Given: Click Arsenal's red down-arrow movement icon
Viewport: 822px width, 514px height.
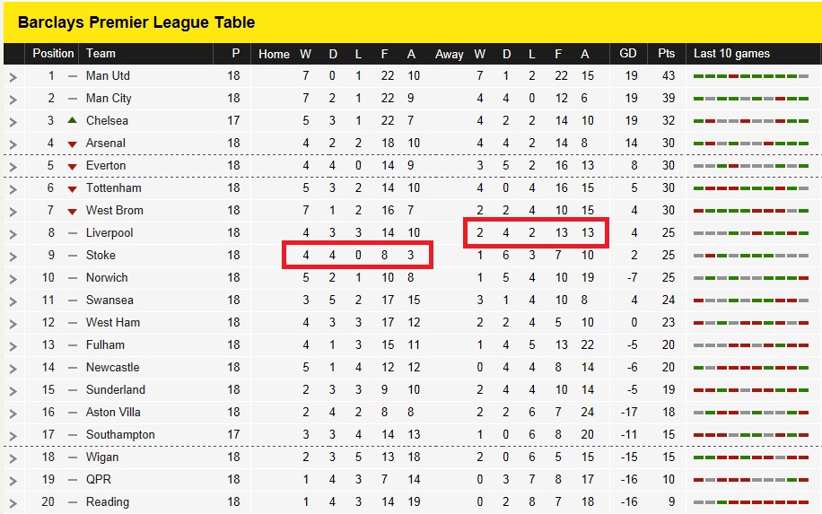Looking at the screenshot, I should point(73,144).
